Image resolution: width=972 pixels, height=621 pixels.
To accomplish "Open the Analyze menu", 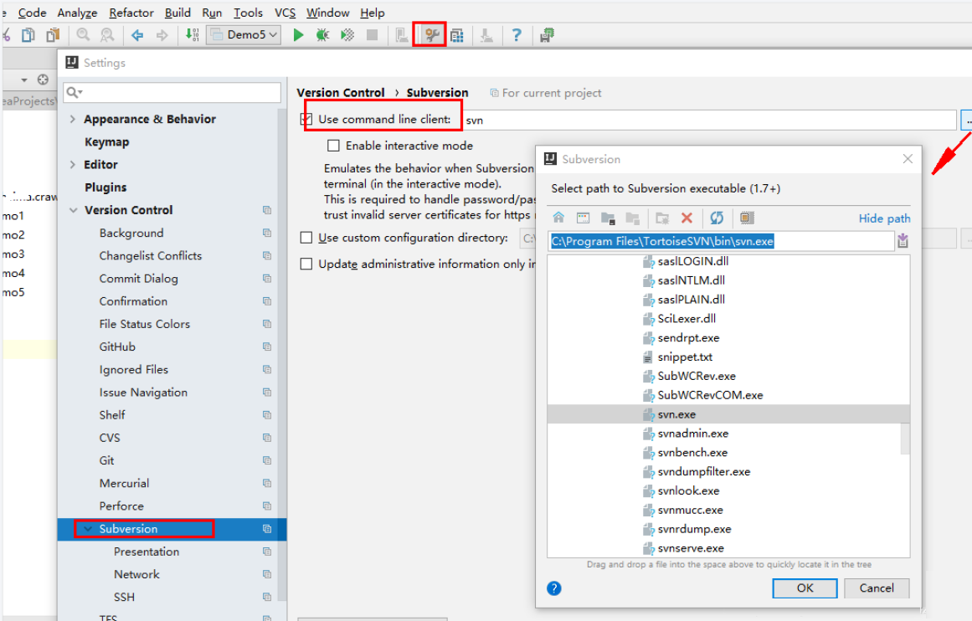I will tap(78, 13).
